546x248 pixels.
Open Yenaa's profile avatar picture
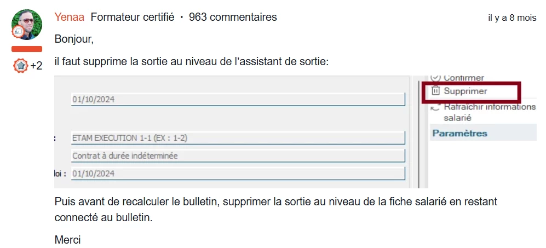(x=27, y=25)
